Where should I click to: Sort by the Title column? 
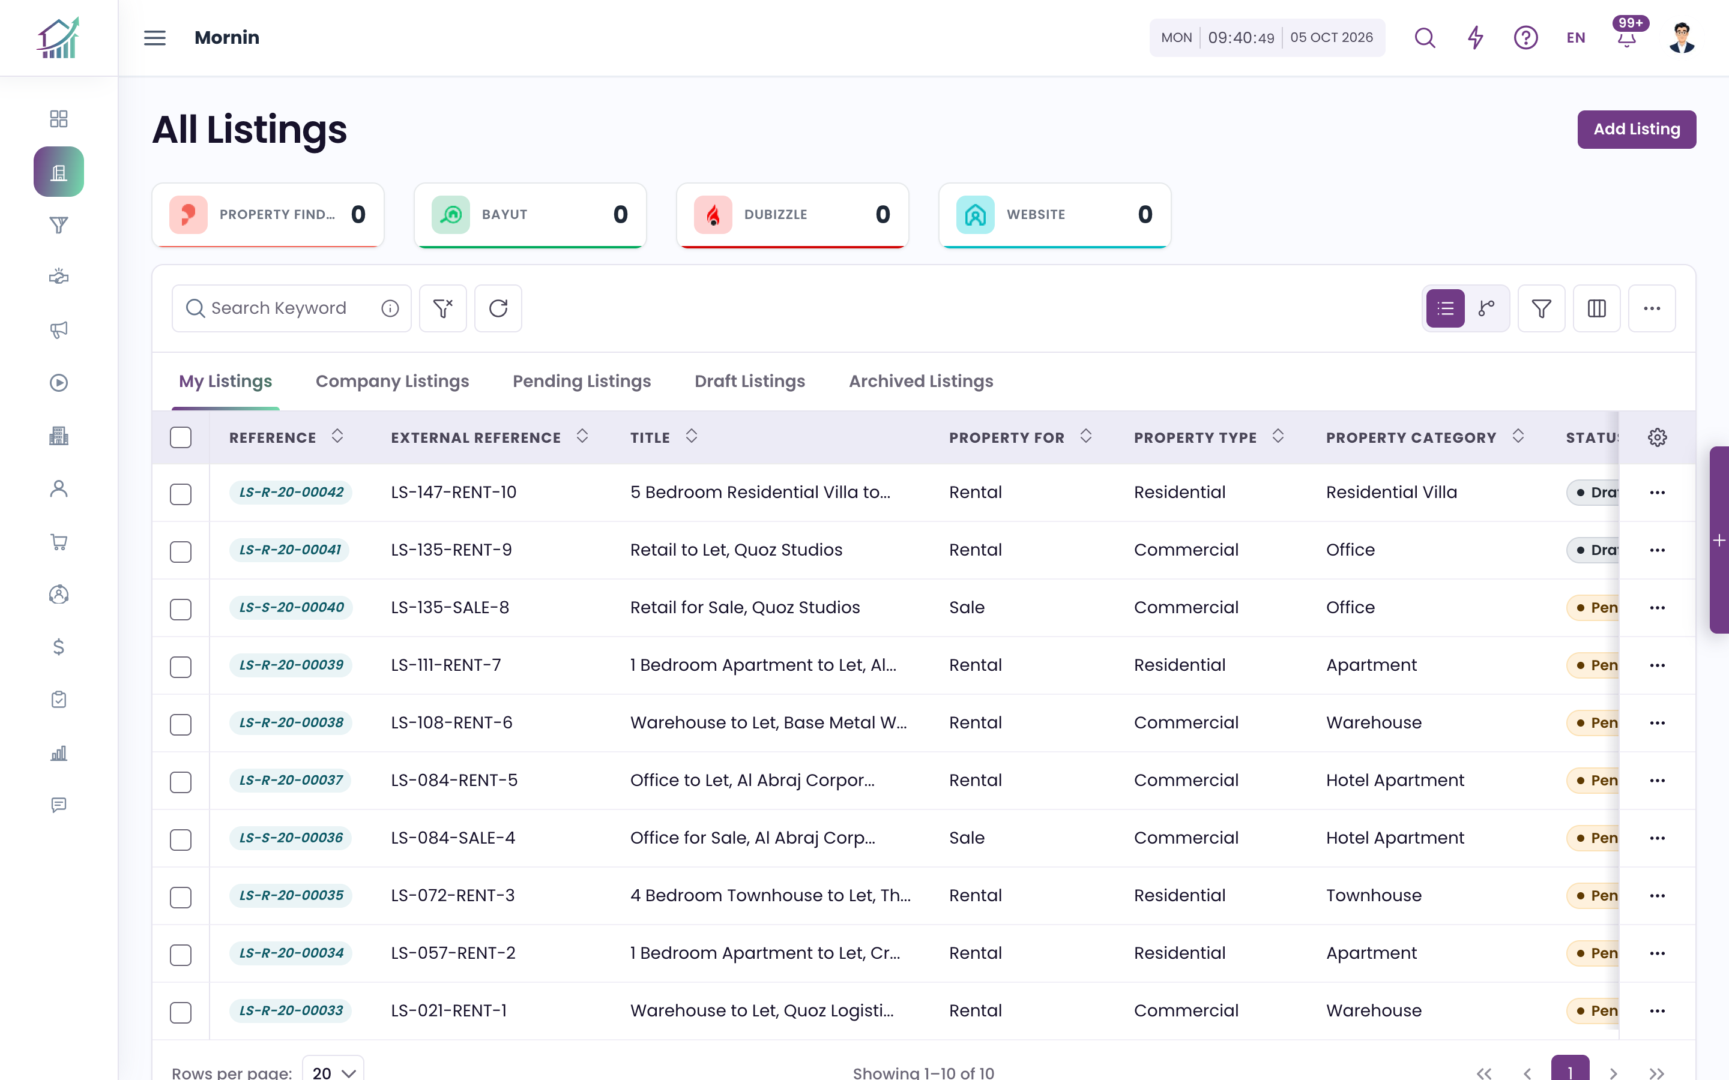pos(691,436)
